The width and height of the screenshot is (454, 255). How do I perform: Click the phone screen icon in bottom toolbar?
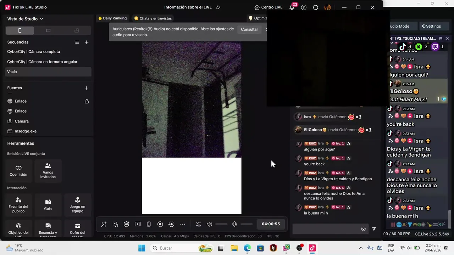pyautogui.click(x=149, y=224)
